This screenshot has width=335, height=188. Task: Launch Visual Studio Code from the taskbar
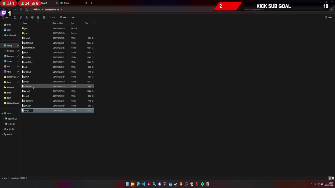(x=143, y=184)
